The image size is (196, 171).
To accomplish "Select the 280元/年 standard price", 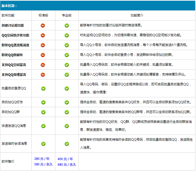I will pos(42,159).
